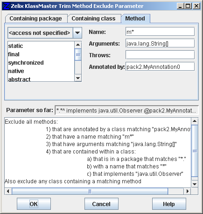Open Help for this dialog
Image resolution: width=203 pixels, height=214 pixels.
[x=169, y=204]
